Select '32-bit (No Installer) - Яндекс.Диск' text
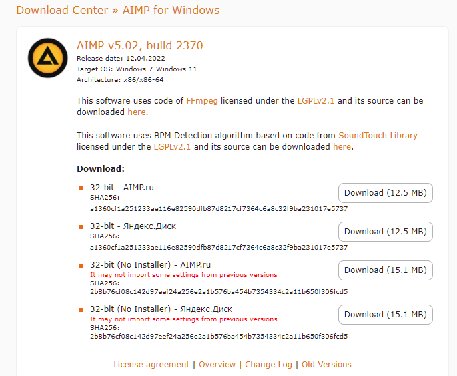 (161, 309)
